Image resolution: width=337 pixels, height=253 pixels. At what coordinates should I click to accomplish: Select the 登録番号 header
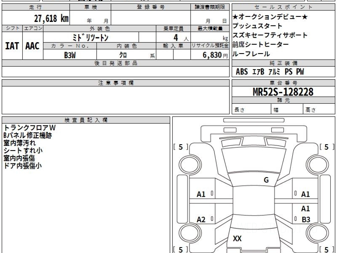(151, 7)
